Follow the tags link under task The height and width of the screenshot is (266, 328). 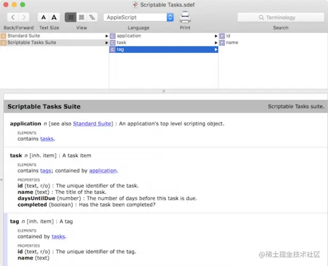[x=46, y=171]
